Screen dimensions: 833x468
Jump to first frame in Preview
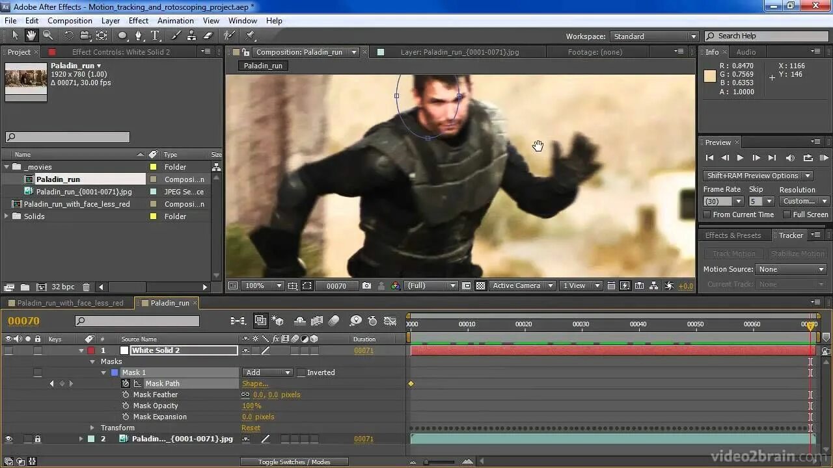pyautogui.click(x=709, y=158)
